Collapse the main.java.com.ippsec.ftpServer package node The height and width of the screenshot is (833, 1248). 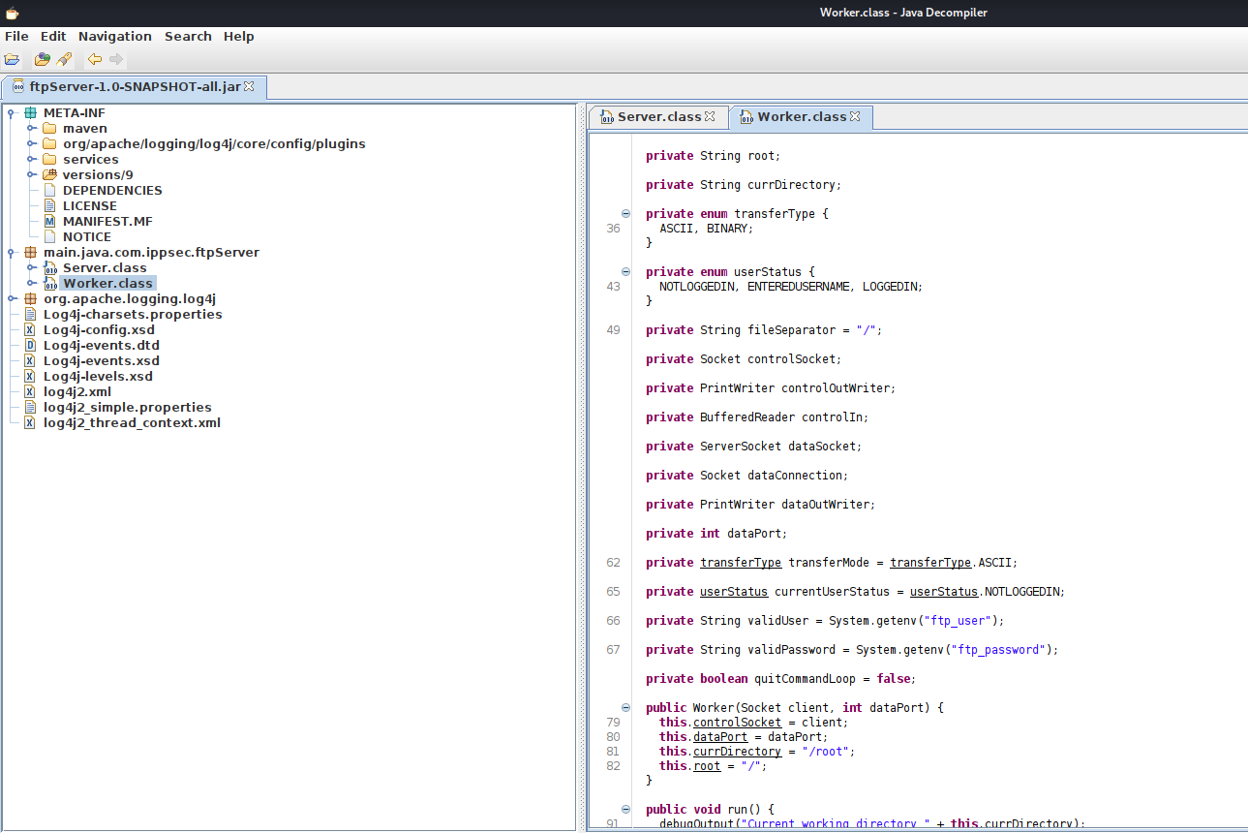11,252
